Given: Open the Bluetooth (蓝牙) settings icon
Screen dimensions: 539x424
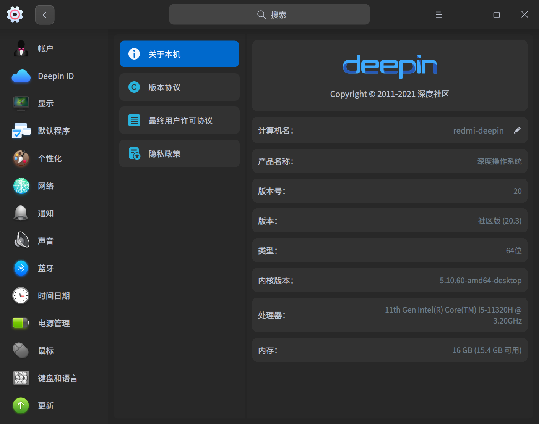Looking at the screenshot, I should (x=21, y=268).
